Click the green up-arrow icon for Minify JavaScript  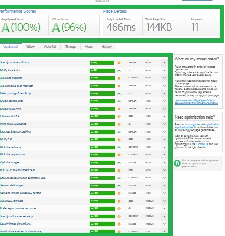119,71
